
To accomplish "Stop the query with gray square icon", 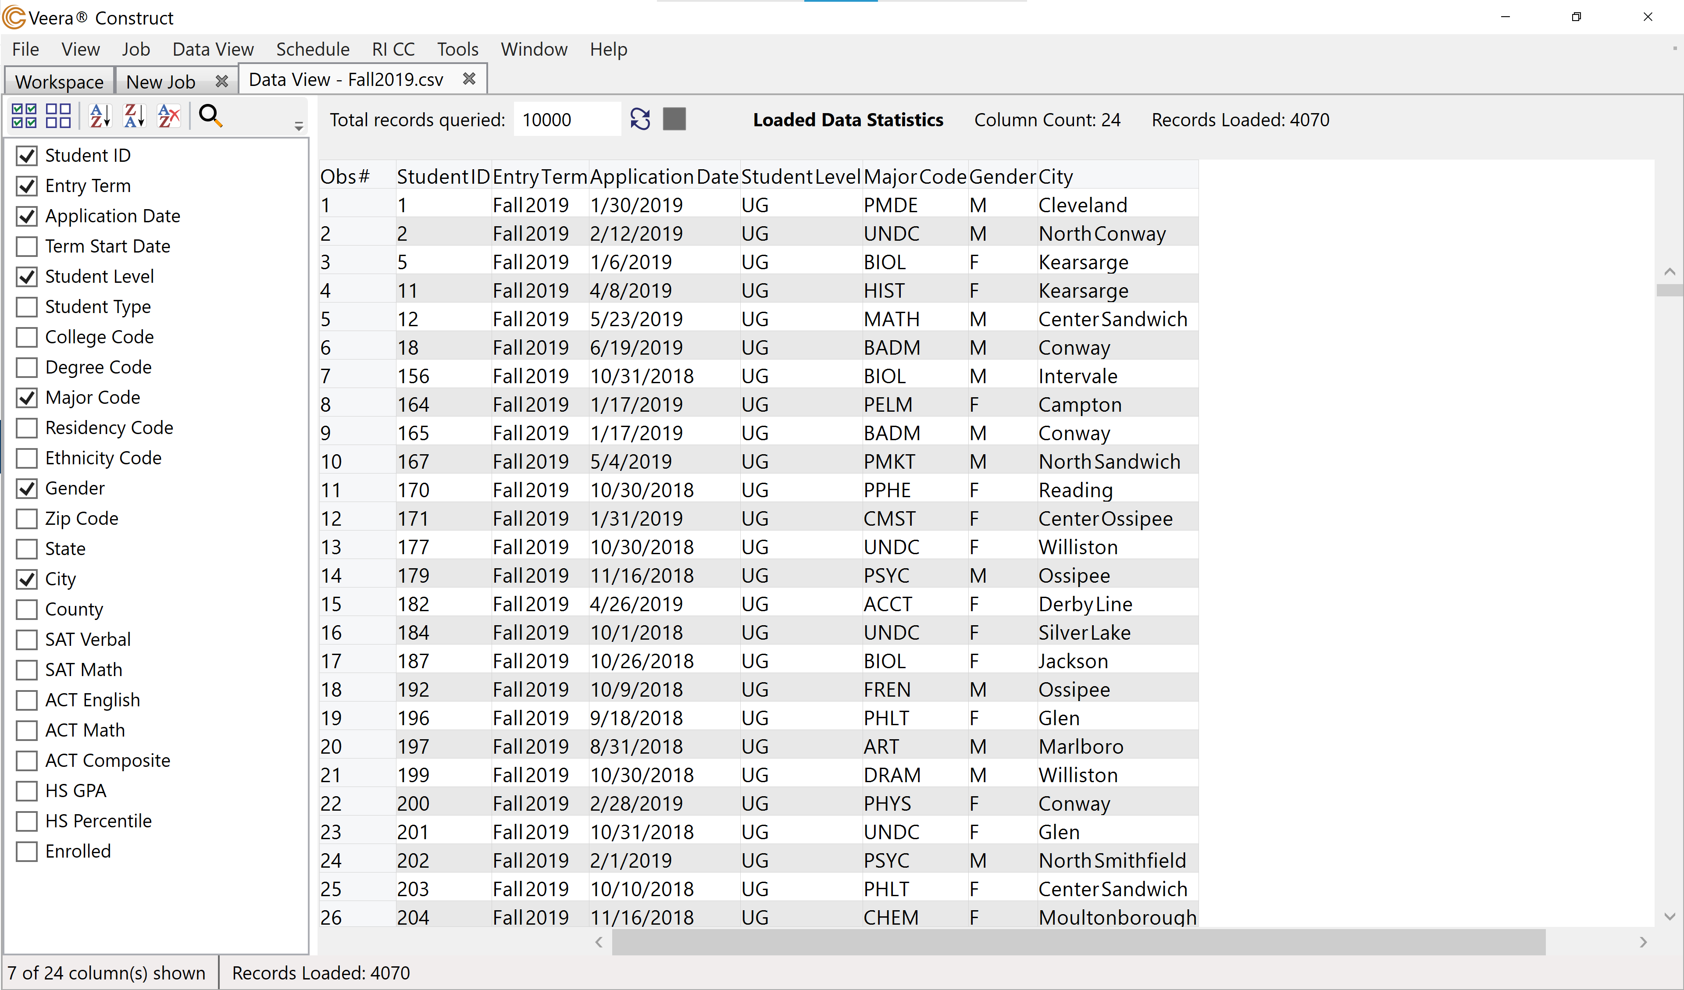I will coord(674,118).
